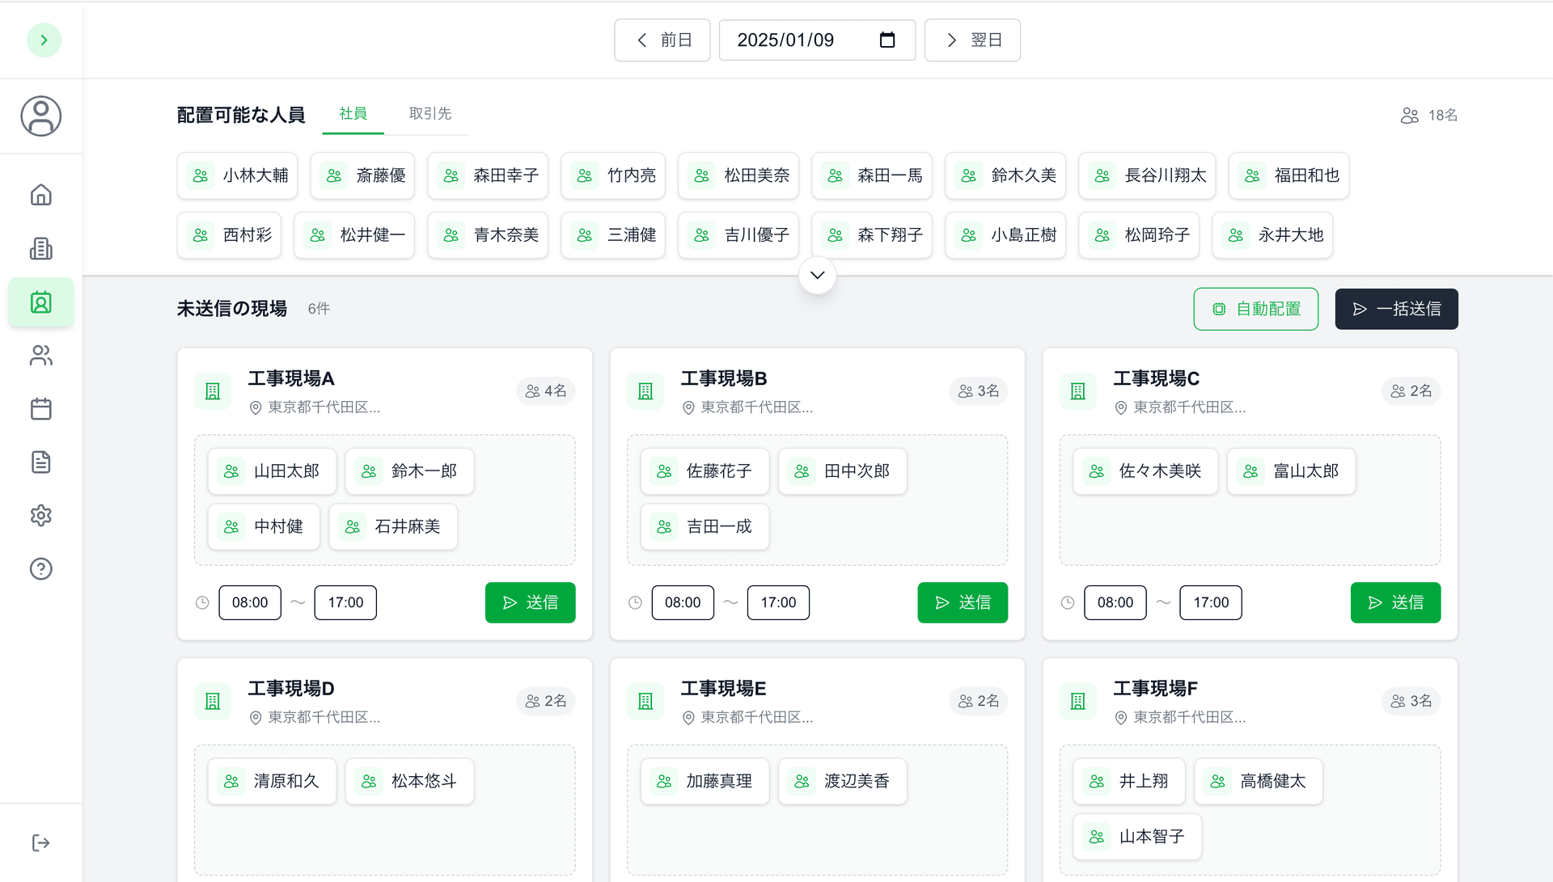Select staff chip 小林大輔
This screenshot has width=1553, height=882.
[x=237, y=175]
